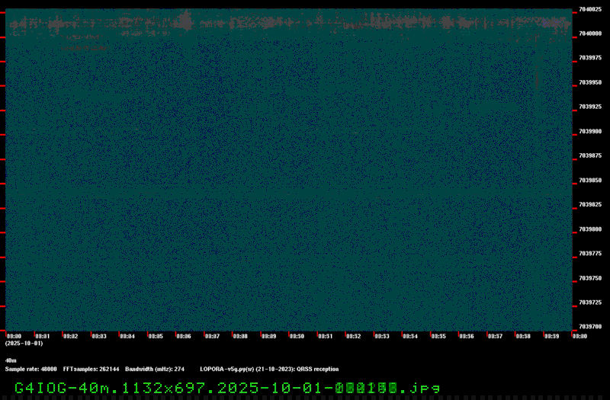Select the Sample rate: 48000 text
The image size is (610, 400).
30,369
